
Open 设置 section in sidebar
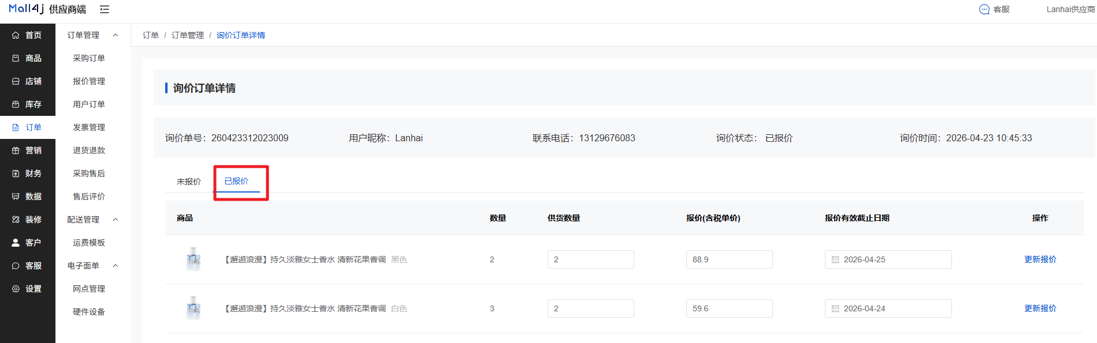(x=28, y=289)
